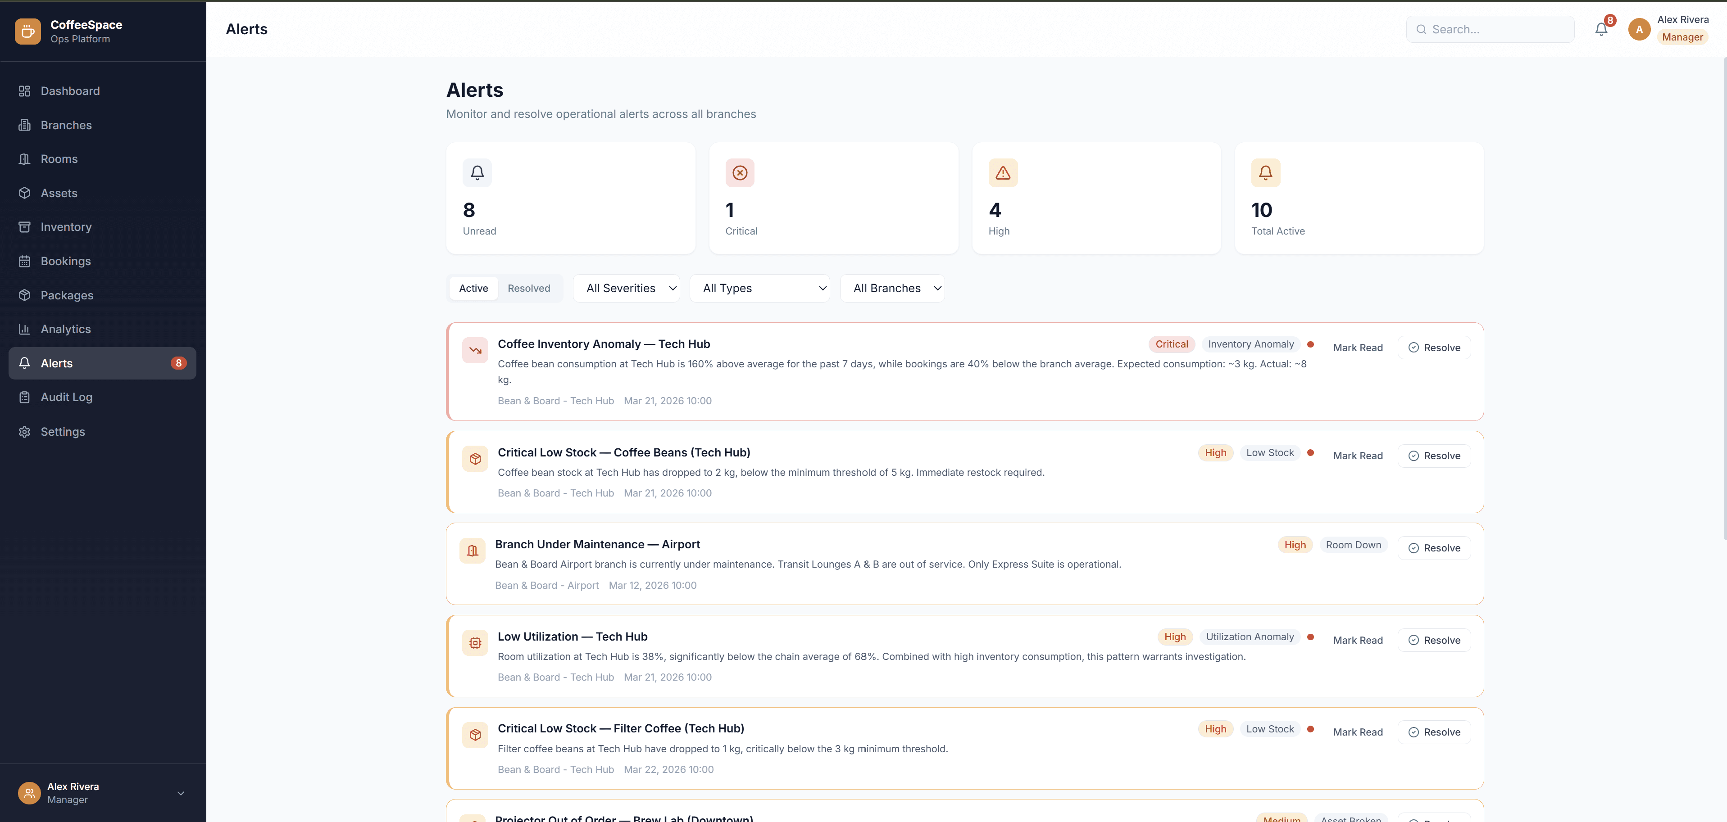
Task: Select Alerts in the navigation menu
Action: coord(56,363)
